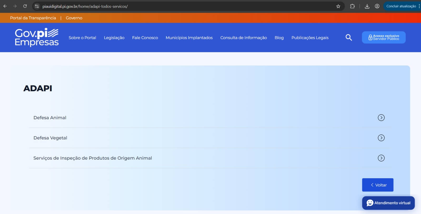Click the Gov.pi Empresas logo

click(37, 37)
